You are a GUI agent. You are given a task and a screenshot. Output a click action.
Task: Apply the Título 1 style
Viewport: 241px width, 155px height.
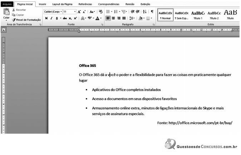click(198, 15)
